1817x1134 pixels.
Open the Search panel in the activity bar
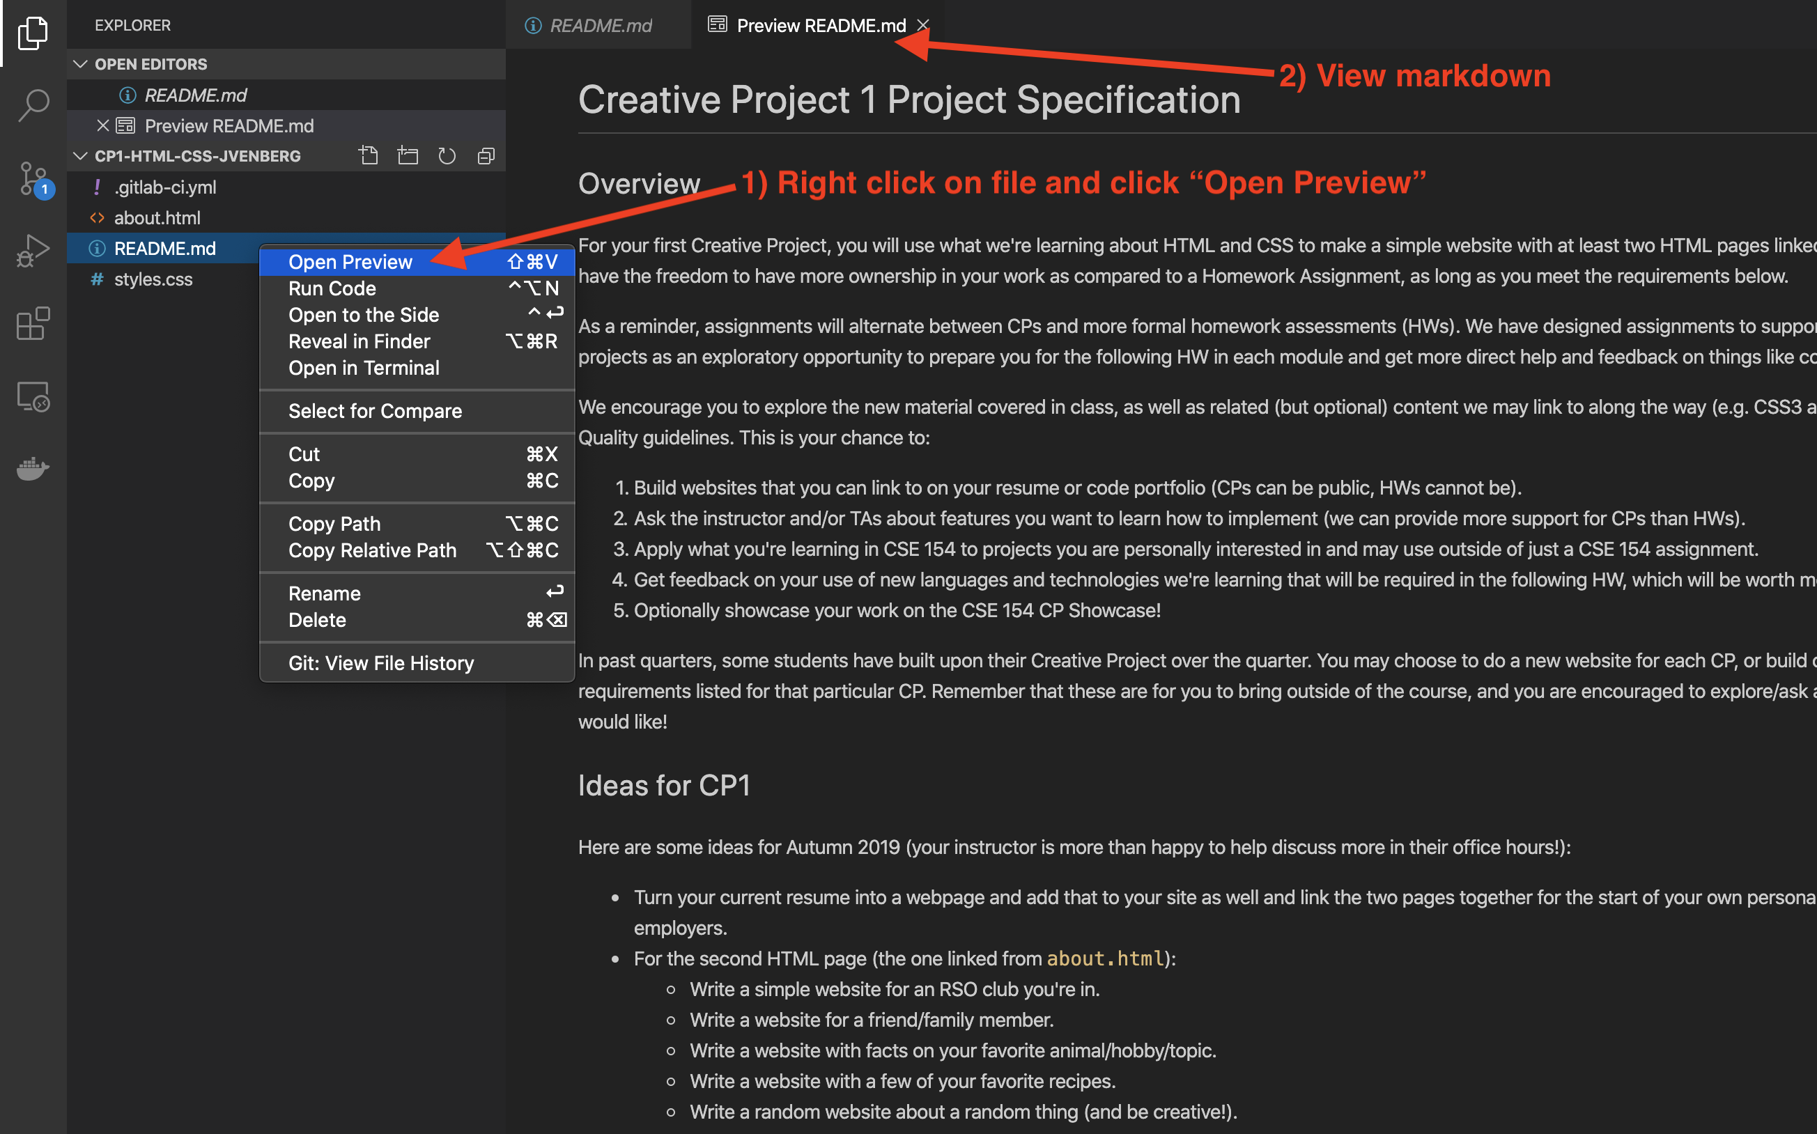pyautogui.click(x=33, y=105)
